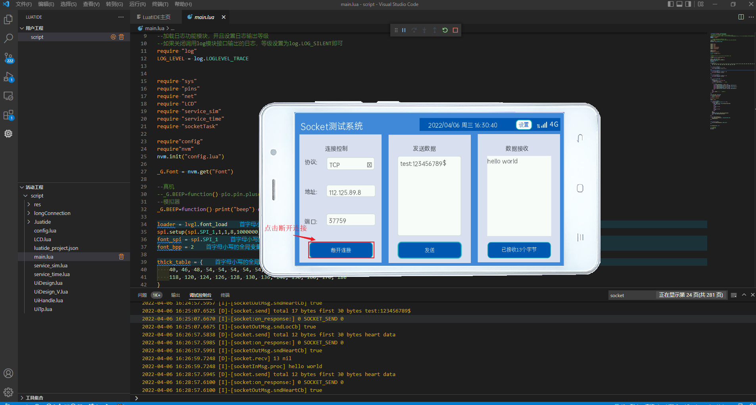Open the Explorer view in activity bar

tap(8, 19)
